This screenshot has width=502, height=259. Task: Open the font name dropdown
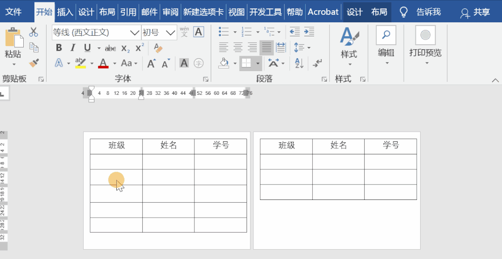click(x=134, y=33)
